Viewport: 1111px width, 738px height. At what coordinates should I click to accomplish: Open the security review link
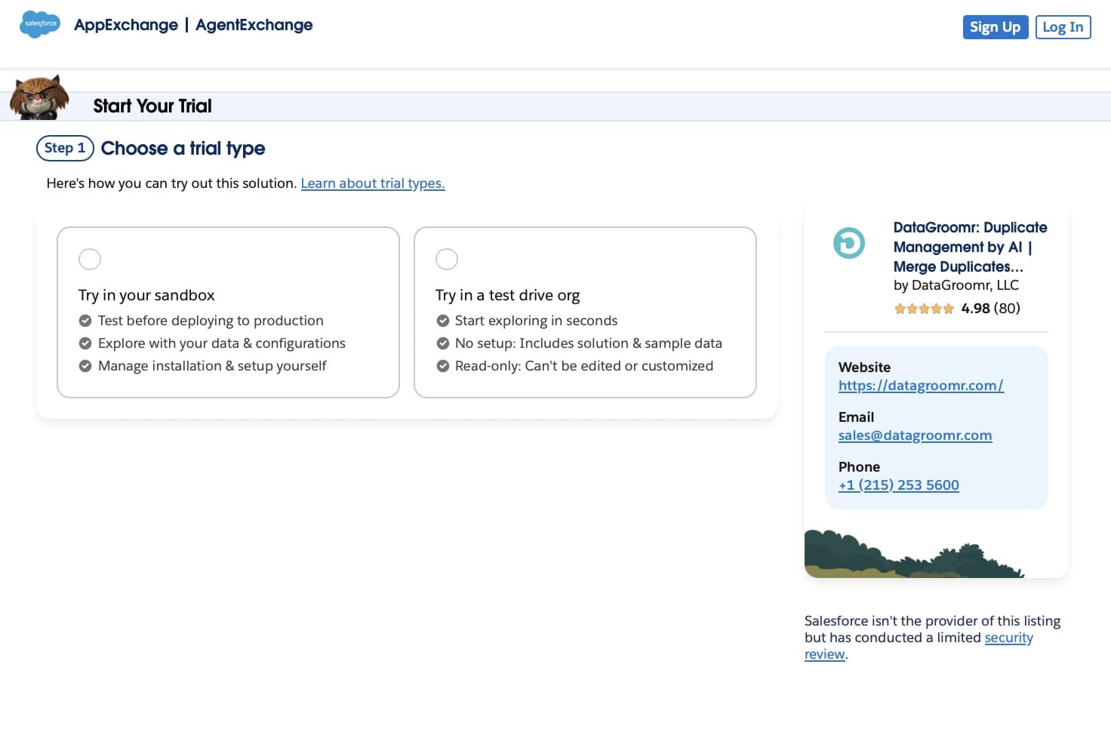coord(1009,638)
